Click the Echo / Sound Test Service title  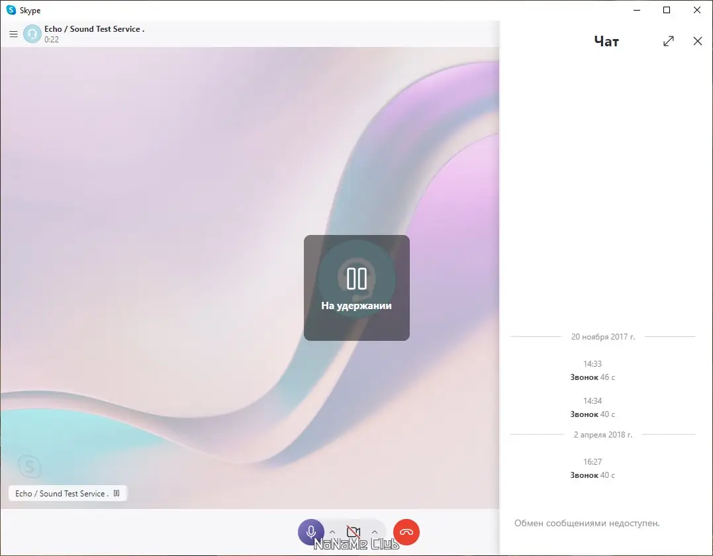[x=94, y=29]
